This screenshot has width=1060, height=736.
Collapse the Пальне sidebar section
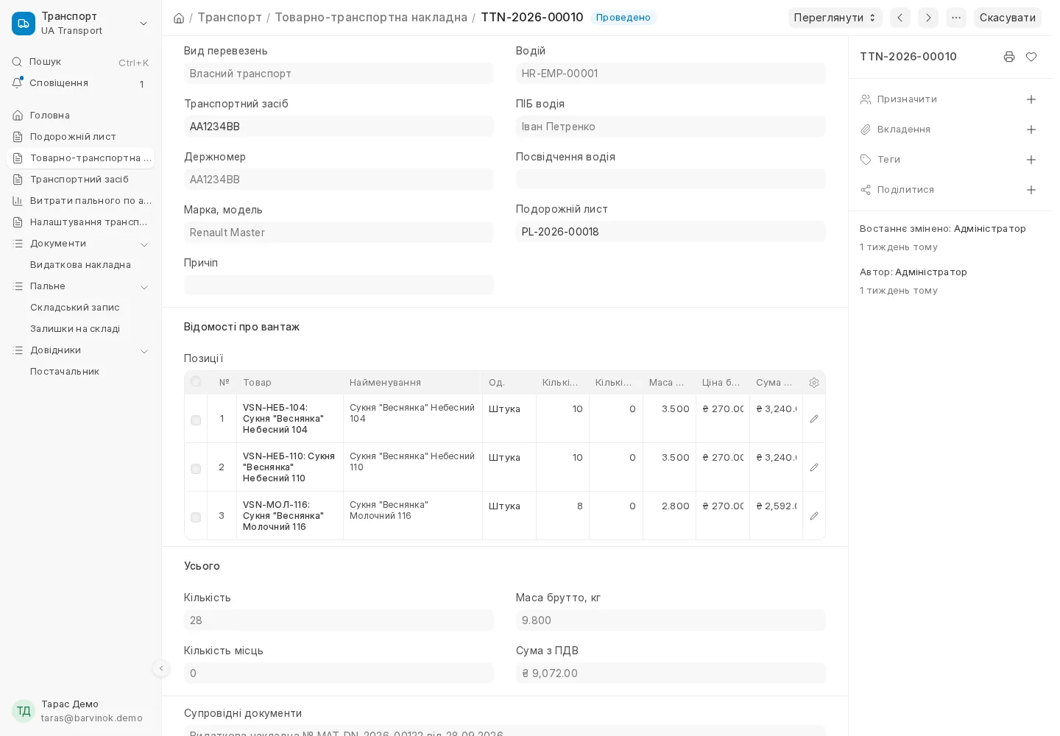click(x=144, y=287)
